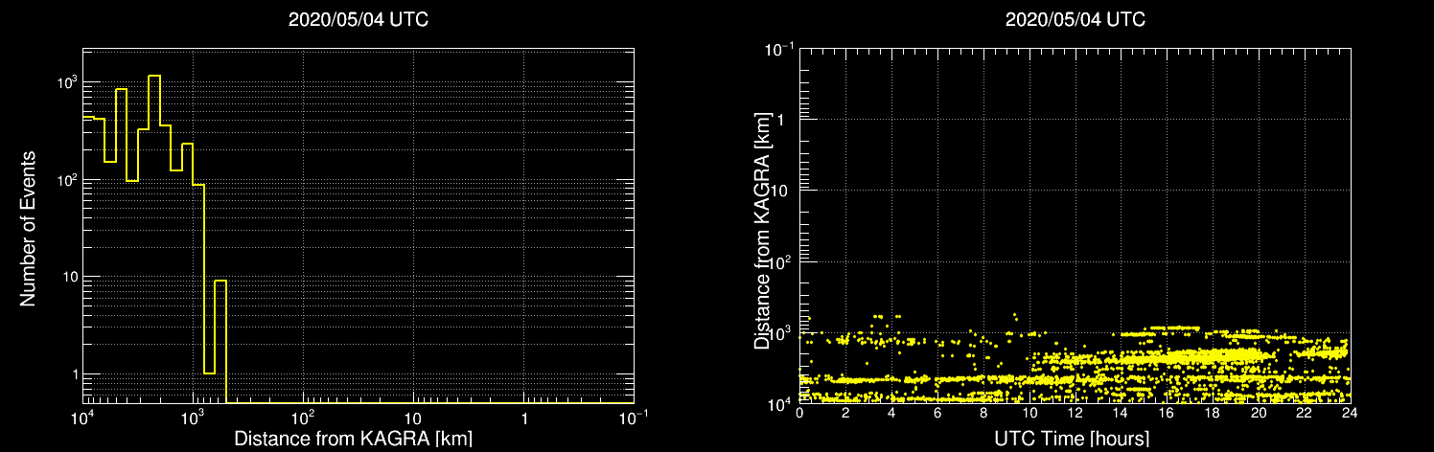Click the 0 tick label on time axis
Image resolution: width=1434 pixels, height=452 pixels.
(799, 414)
